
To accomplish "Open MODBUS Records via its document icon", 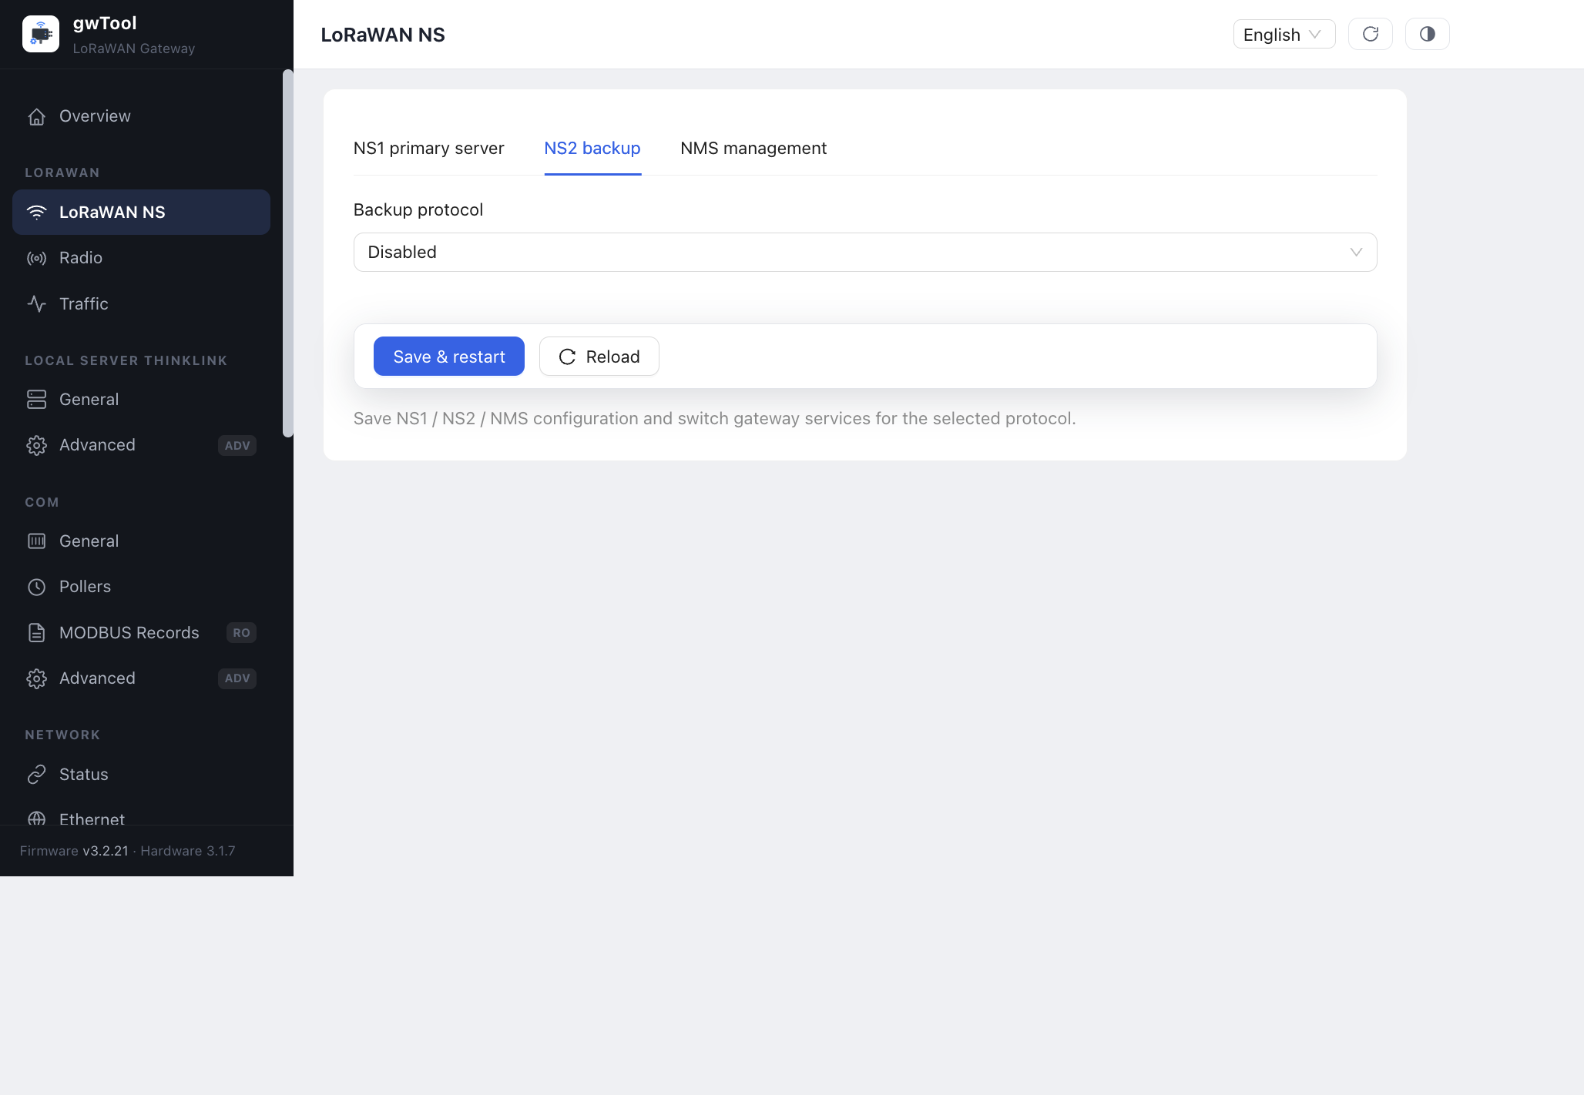I will pos(36,633).
